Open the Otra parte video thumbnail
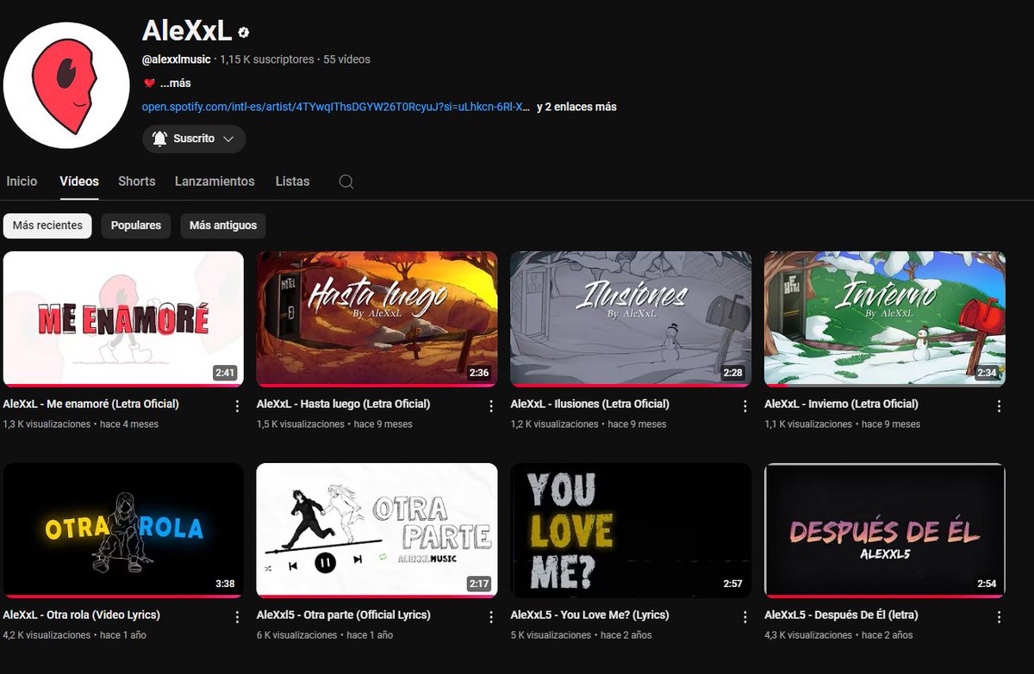1034x674 pixels. pos(377,530)
